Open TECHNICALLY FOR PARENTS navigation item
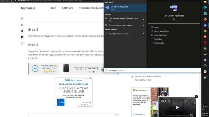This screenshot has height=117, width=209. (x=91, y=8)
